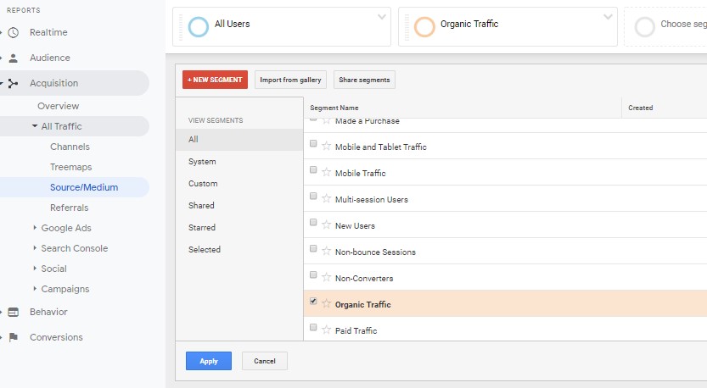Screen dimensions: 707x388
Task: Check the Multi-session Users checkbox
Action: (313, 197)
